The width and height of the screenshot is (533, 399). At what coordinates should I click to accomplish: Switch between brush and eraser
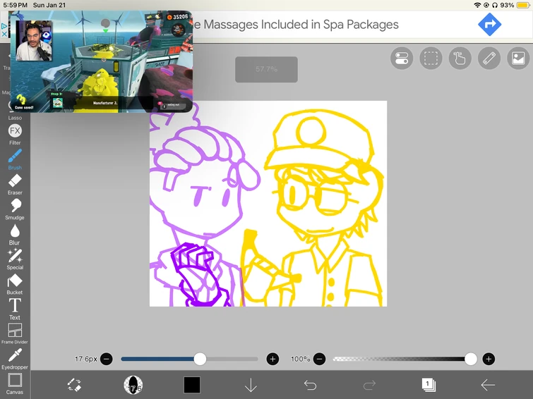[x=74, y=385]
